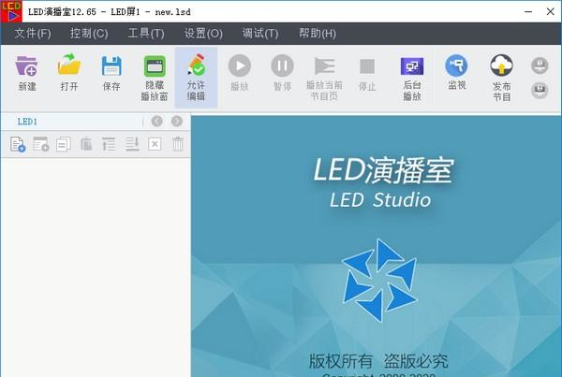Click move item up icon

pos(109,144)
